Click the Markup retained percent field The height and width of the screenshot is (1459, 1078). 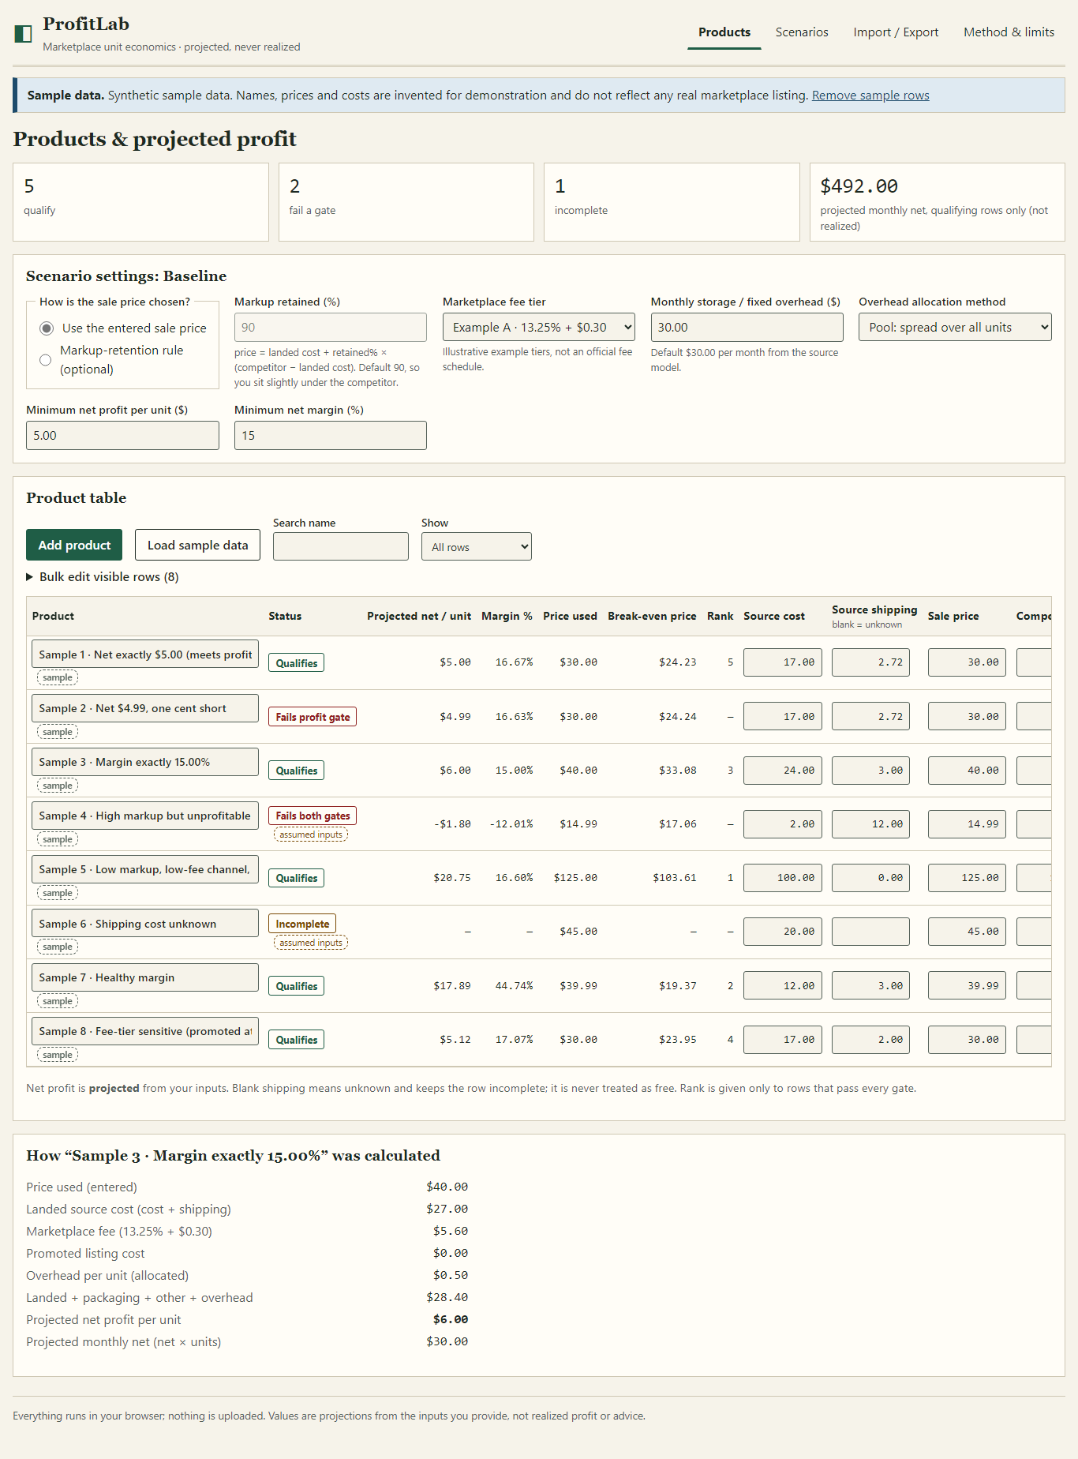click(x=331, y=328)
